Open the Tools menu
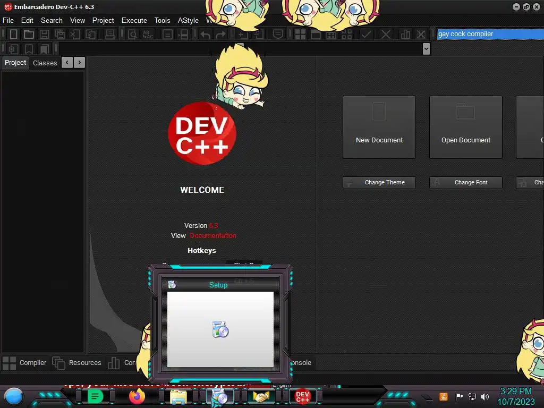The width and height of the screenshot is (544, 408). [163, 21]
